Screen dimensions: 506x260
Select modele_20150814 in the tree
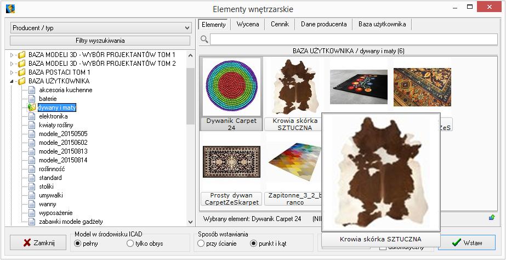pyautogui.click(x=63, y=160)
